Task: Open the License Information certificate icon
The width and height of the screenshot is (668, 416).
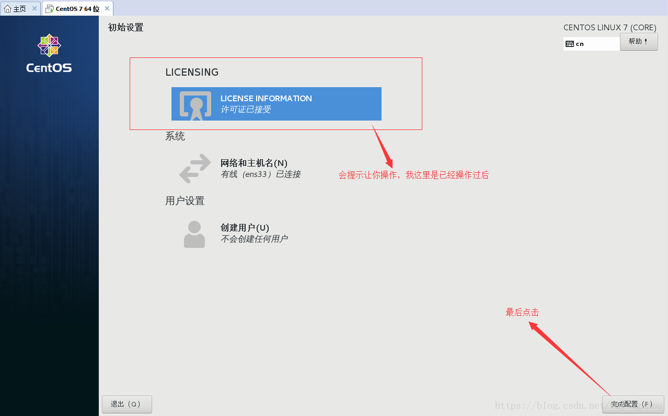Action: [195, 106]
